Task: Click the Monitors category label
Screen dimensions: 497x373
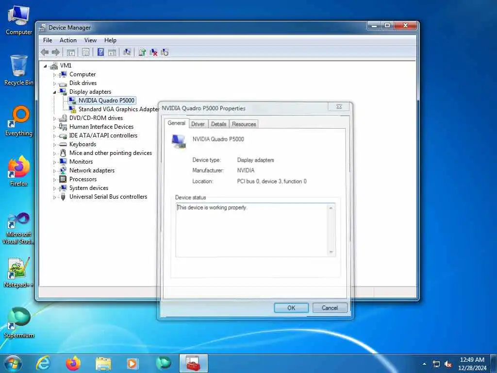Action: point(81,161)
